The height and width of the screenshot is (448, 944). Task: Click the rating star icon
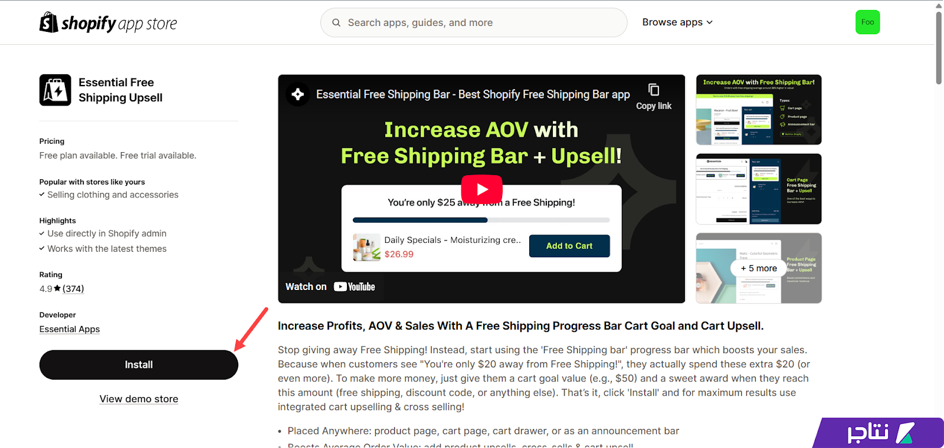coord(57,289)
